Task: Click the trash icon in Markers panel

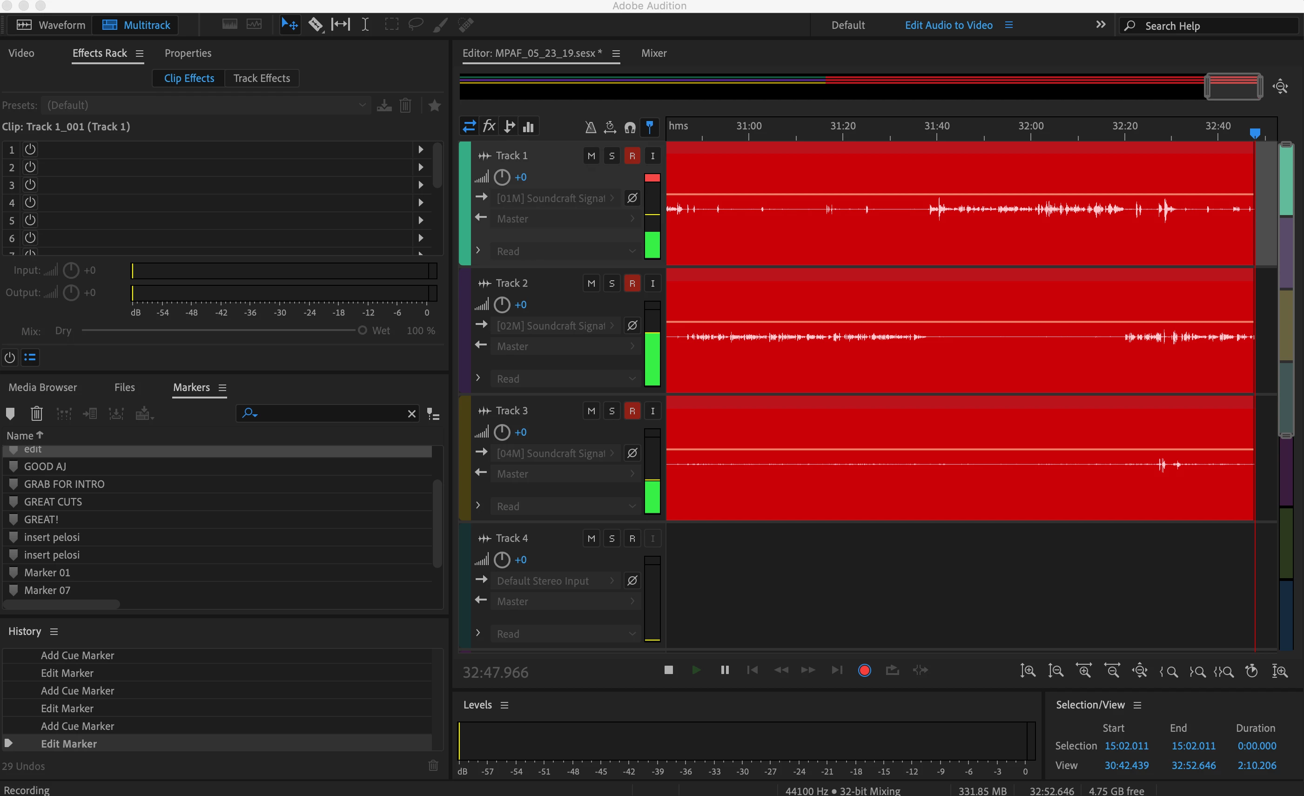Action: [36, 413]
